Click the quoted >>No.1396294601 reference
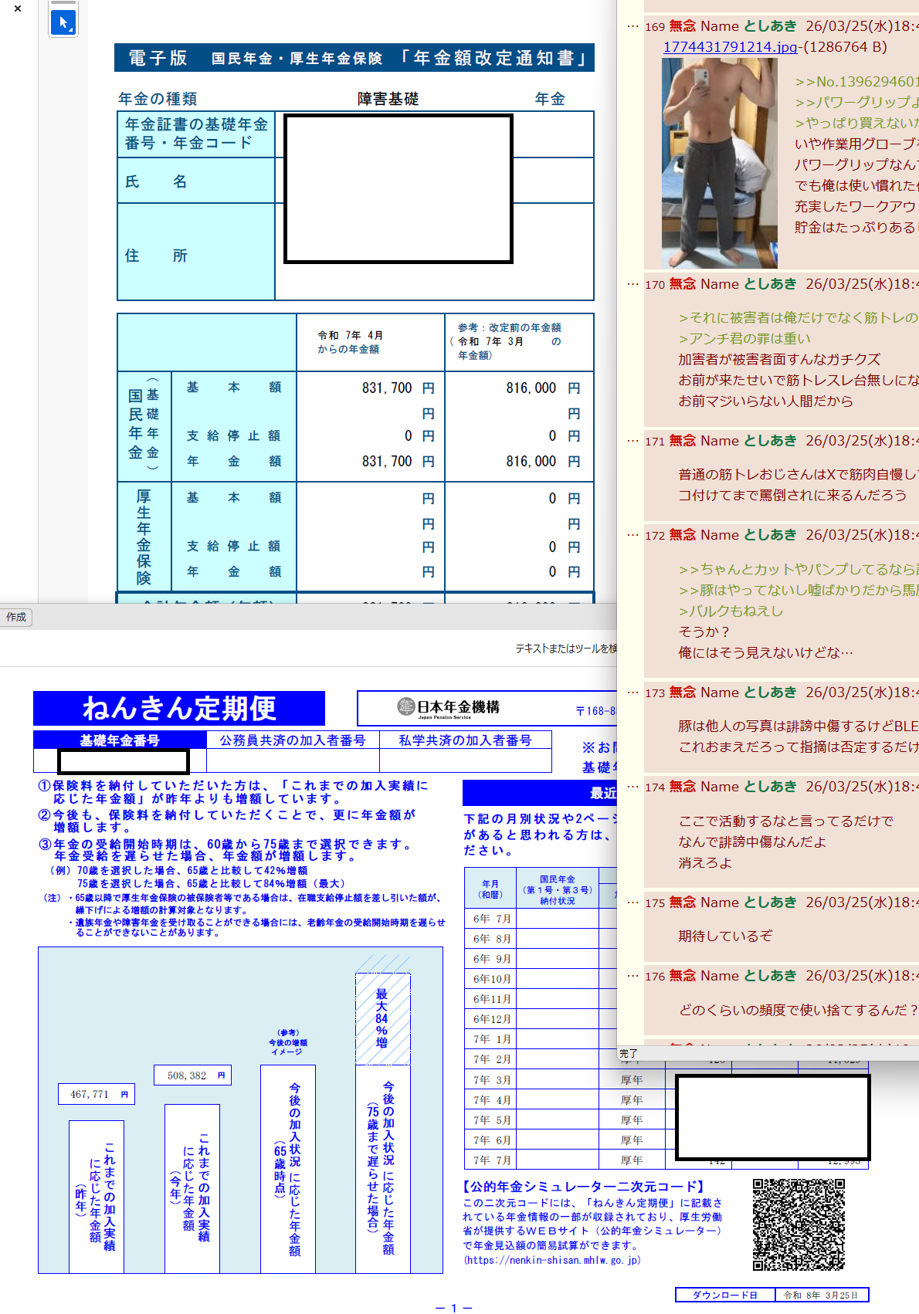The image size is (919, 1314). point(856,81)
